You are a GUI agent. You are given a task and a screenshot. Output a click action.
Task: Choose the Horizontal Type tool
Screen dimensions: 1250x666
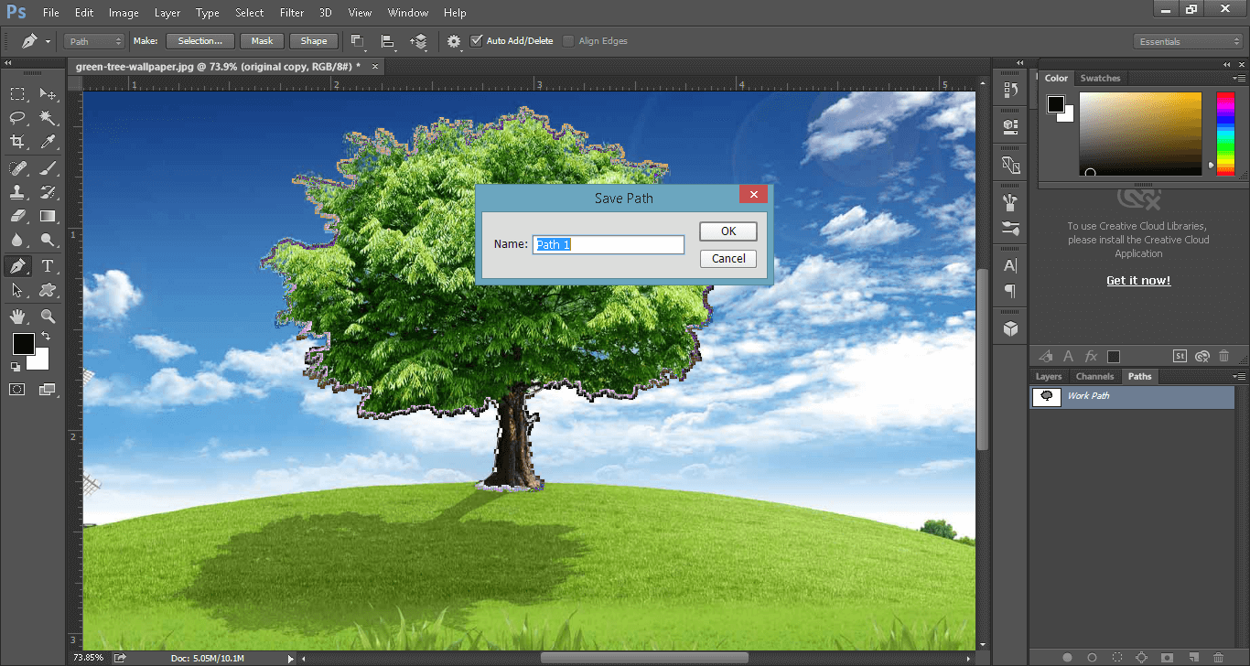pyautogui.click(x=48, y=266)
